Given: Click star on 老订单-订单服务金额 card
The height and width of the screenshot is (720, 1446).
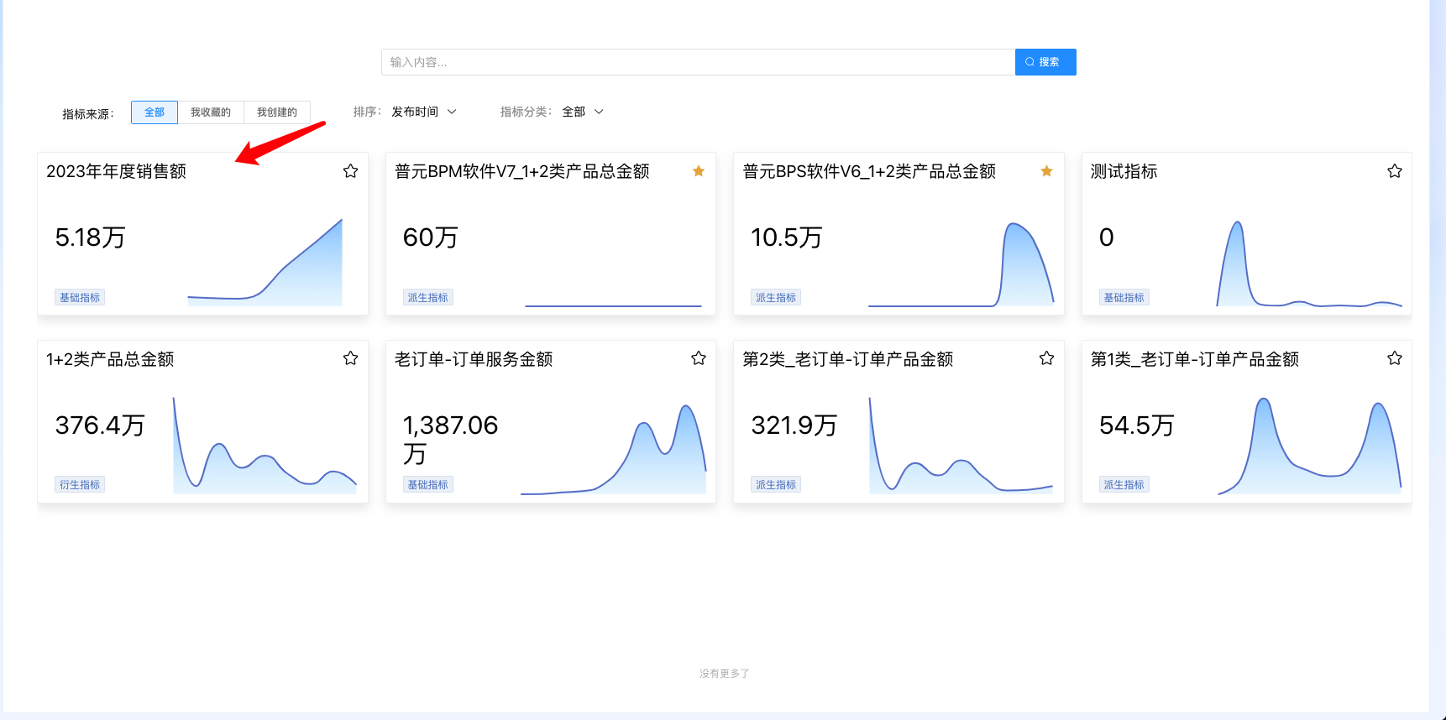Looking at the screenshot, I should (698, 358).
